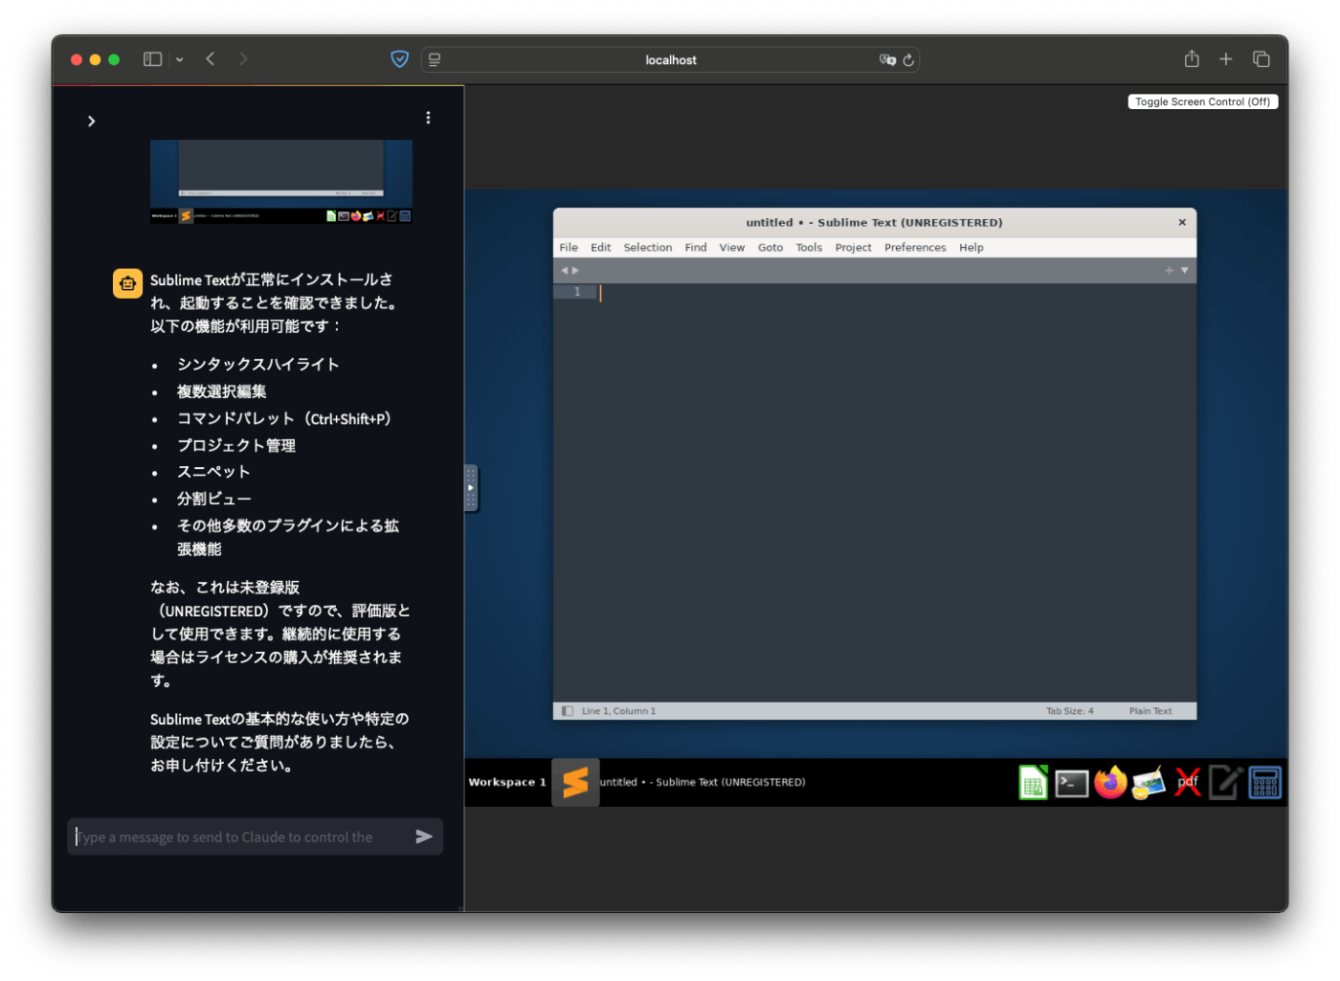Open the View menu

[732, 247]
